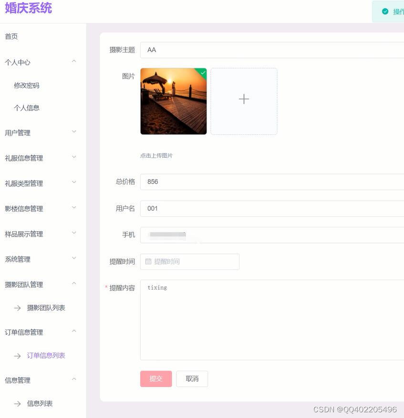Open 修改密码 page
The height and width of the screenshot is (418, 404).
tap(27, 86)
